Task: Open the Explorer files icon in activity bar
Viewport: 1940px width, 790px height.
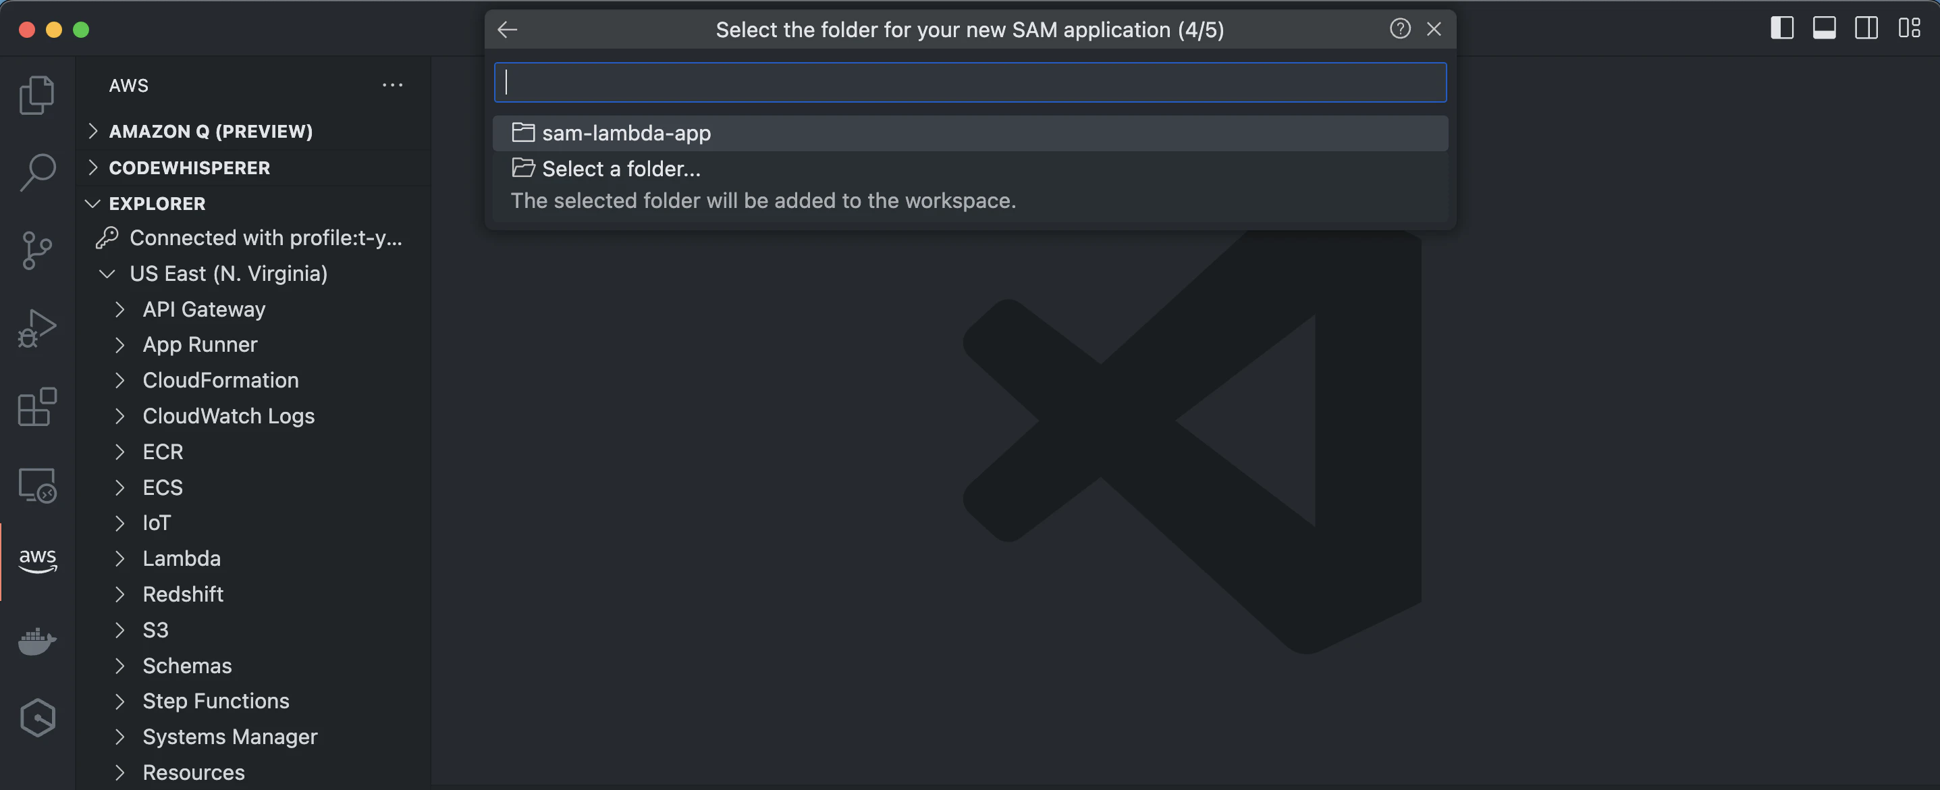Action: click(37, 95)
